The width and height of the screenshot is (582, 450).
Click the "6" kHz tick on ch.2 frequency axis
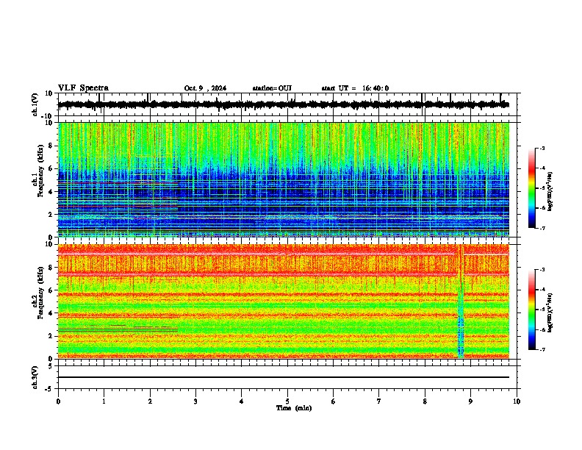tap(51, 290)
